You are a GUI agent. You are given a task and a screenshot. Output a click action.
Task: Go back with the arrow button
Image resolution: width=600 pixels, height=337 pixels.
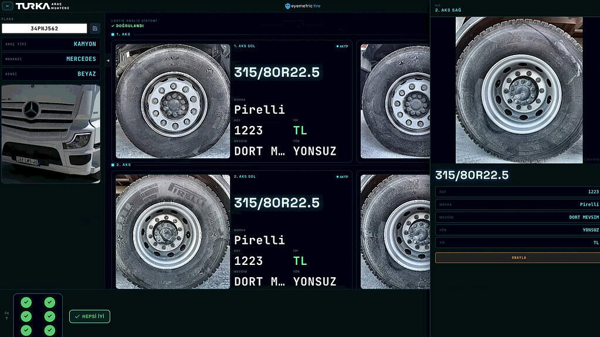pyautogui.click(x=8, y=6)
